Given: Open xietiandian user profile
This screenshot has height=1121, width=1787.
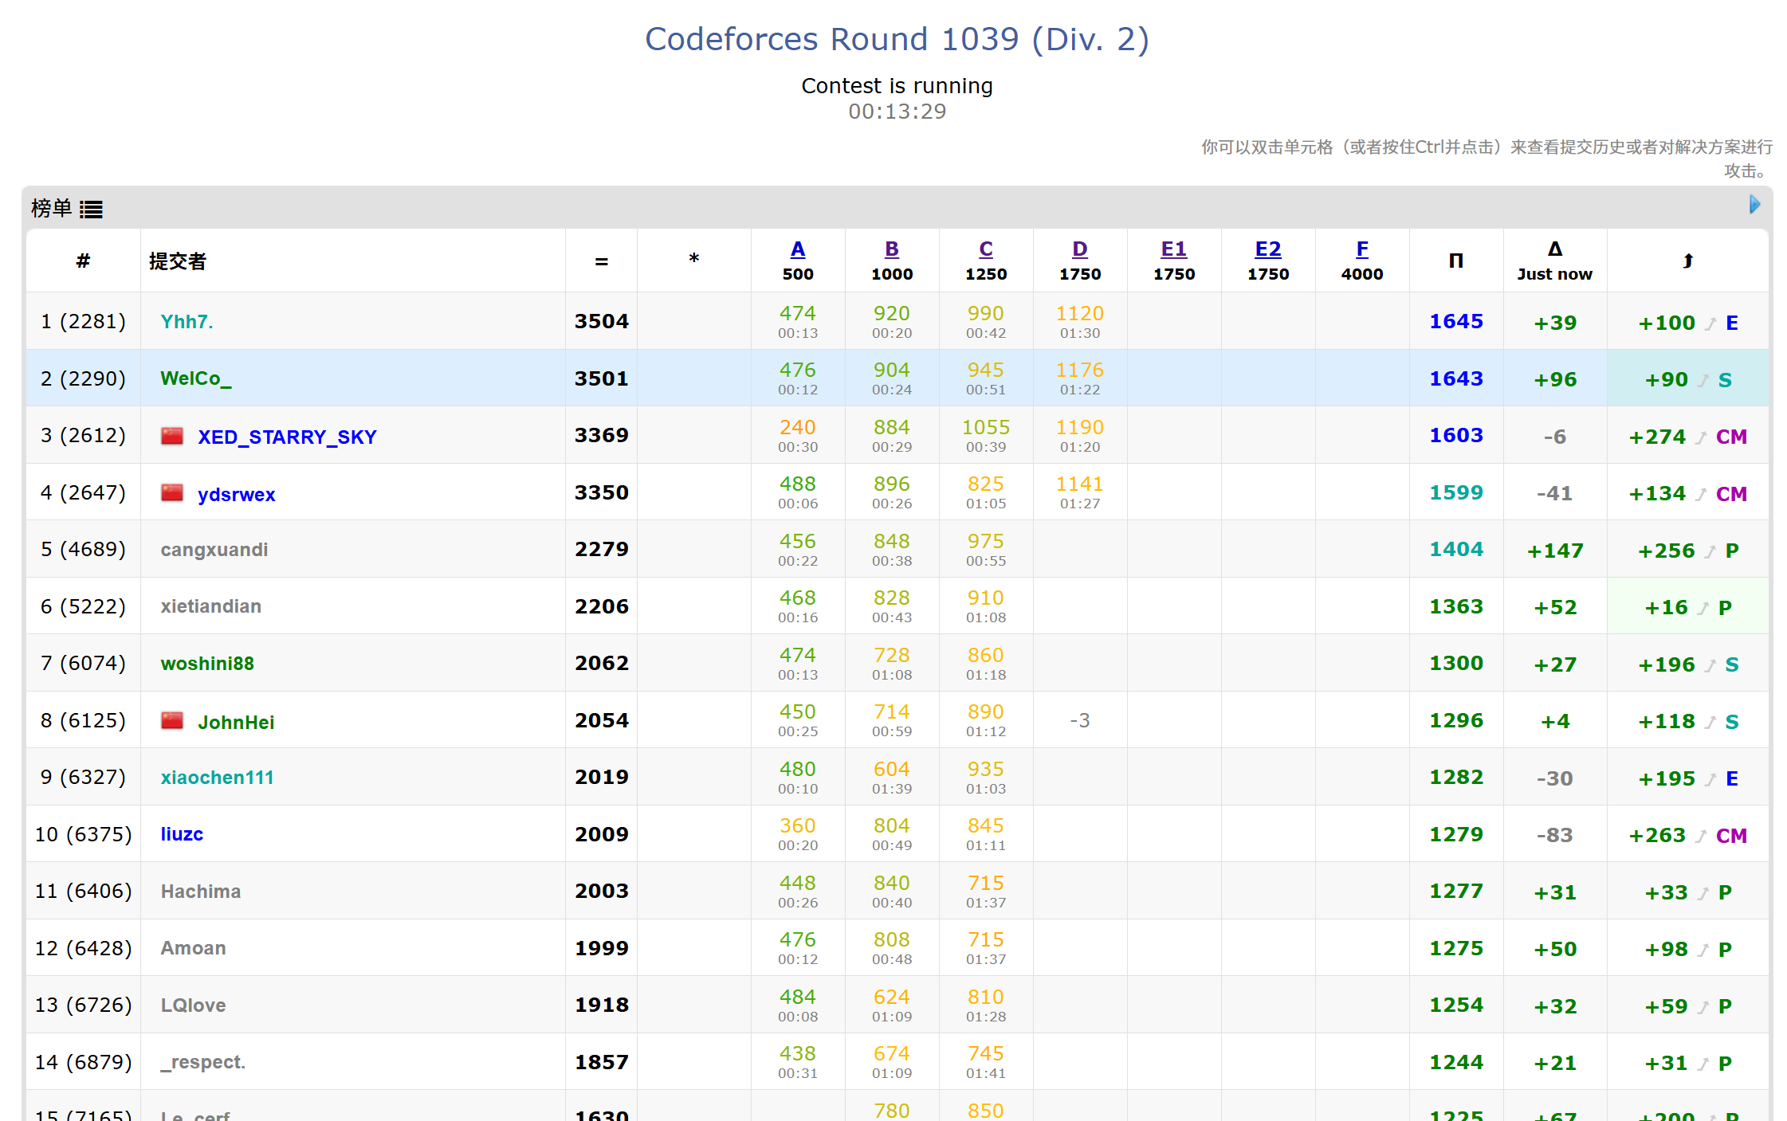Looking at the screenshot, I should 210,606.
